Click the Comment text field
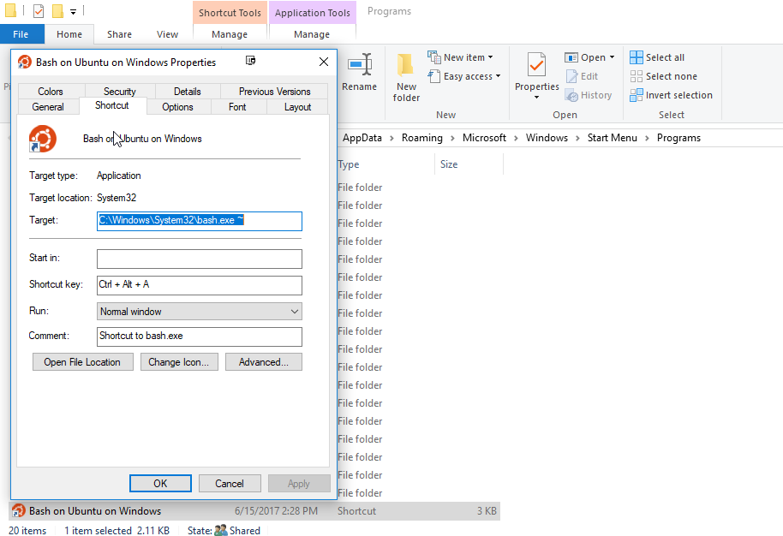 [x=200, y=336]
